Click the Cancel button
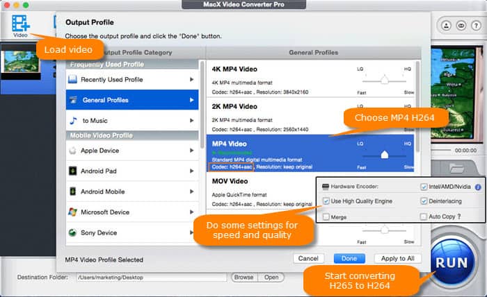487x297 pixels. point(308,258)
